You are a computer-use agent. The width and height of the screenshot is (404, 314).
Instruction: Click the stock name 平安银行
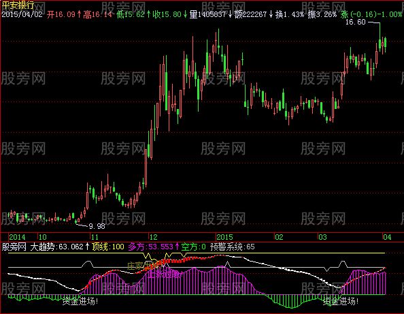pyautogui.click(x=18, y=5)
